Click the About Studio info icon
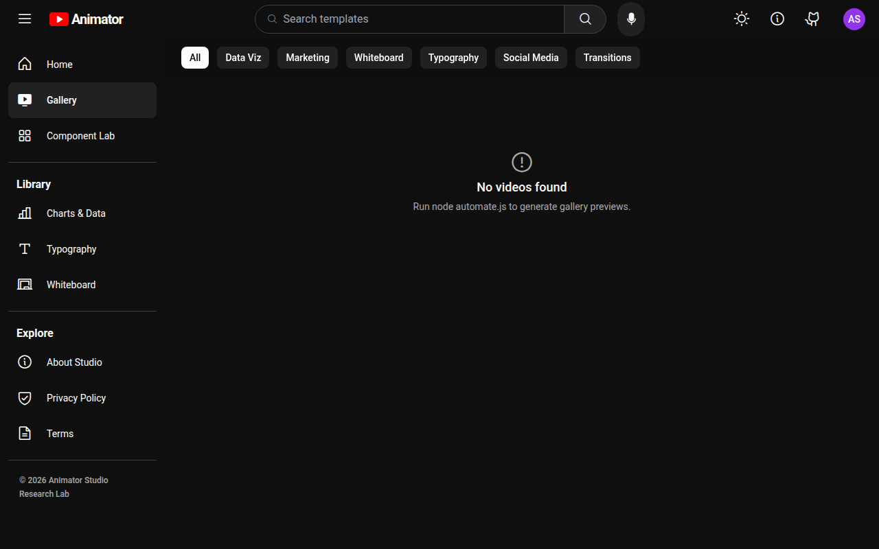 pos(25,362)
